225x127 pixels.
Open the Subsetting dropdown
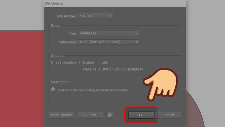pos(109,42)
